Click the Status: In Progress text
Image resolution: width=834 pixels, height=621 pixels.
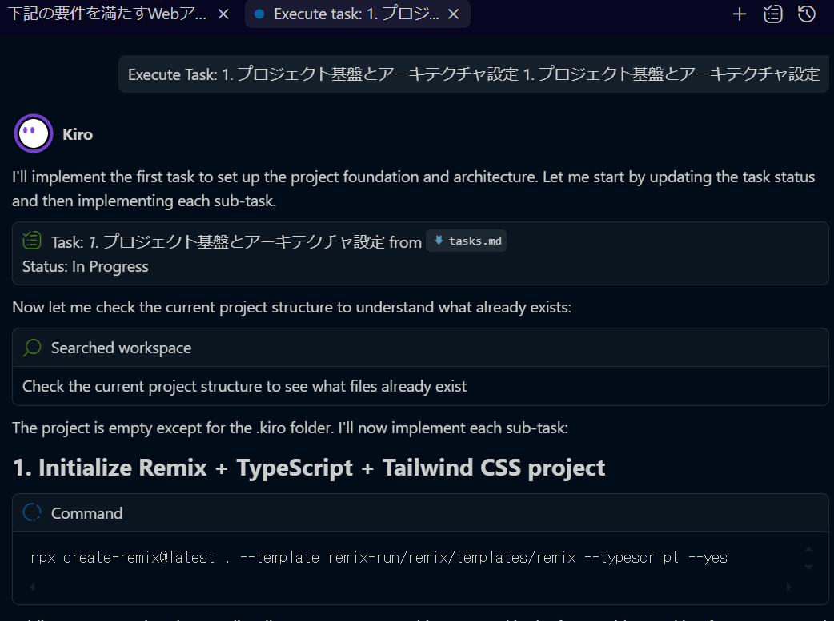[85, 267]
